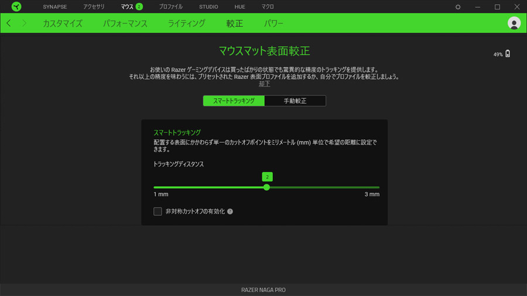Click the Razer Synapse logo icon
Screen dimensions: 527x296
click(16, 6)
